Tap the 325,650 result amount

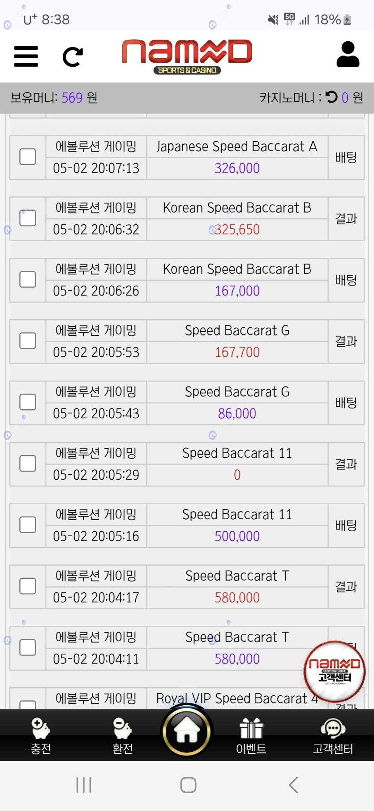(237, 230)
